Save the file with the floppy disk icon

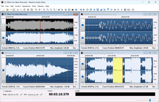point(14,10)
